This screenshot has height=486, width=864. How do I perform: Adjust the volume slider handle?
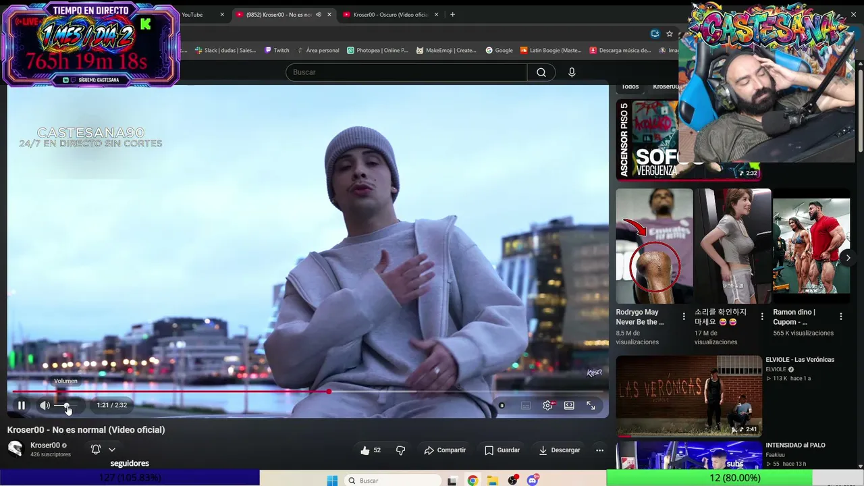(67, 405)
